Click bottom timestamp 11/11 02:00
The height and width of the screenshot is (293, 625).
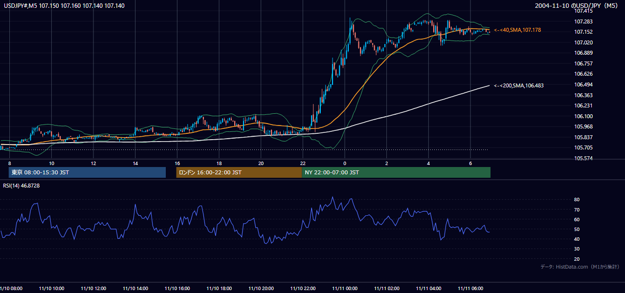(x=386, y=289)
